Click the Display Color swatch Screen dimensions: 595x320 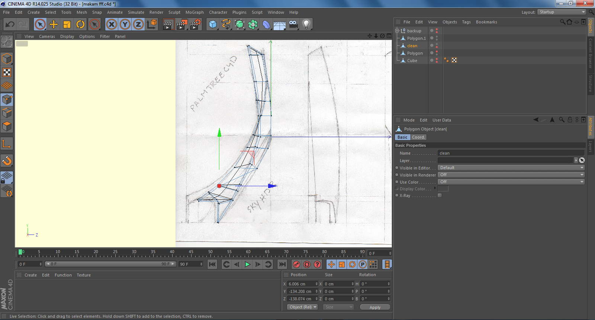point(443,189)
